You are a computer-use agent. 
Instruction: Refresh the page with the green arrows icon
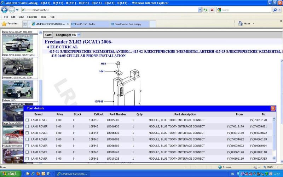pyautogui.click(x=206, y=10)
